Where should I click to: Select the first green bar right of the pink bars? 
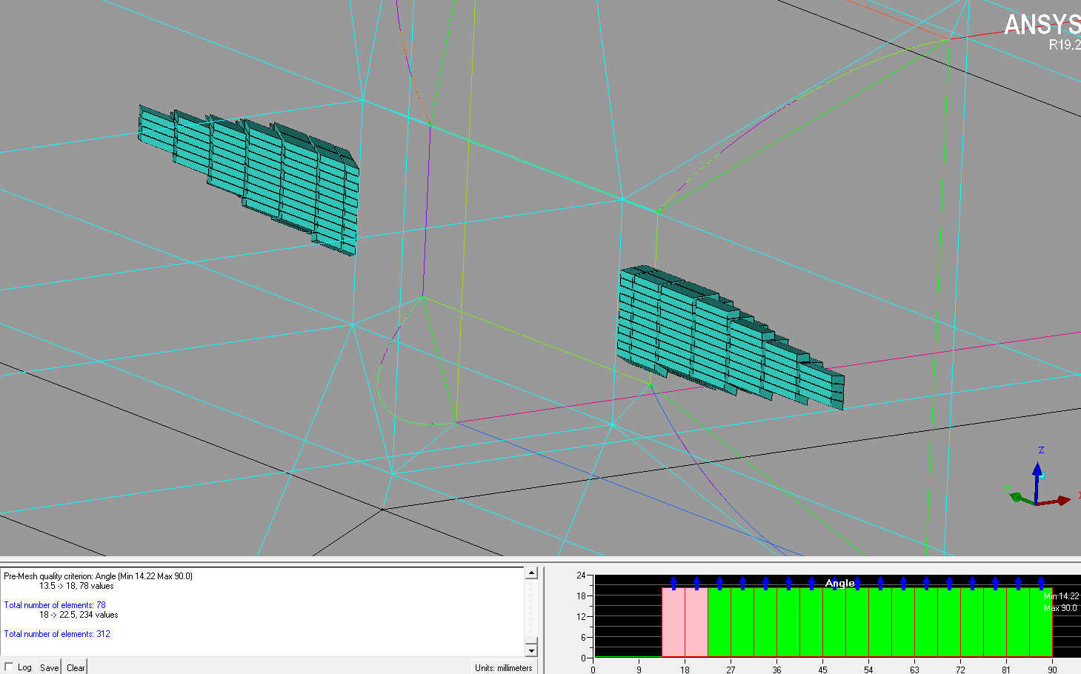tap(719, 622)
